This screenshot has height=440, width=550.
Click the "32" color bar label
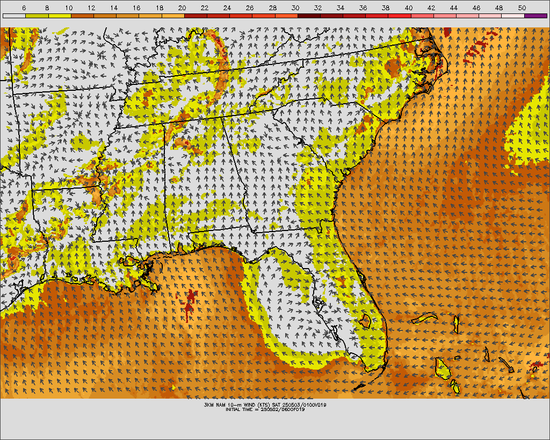(318, 8)
